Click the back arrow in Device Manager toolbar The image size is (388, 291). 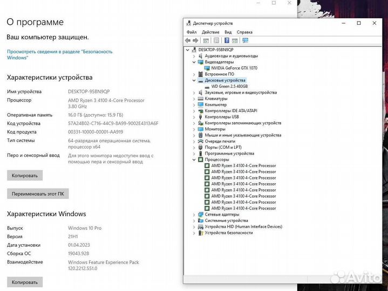pyautogui.click(x=188, y=40)
